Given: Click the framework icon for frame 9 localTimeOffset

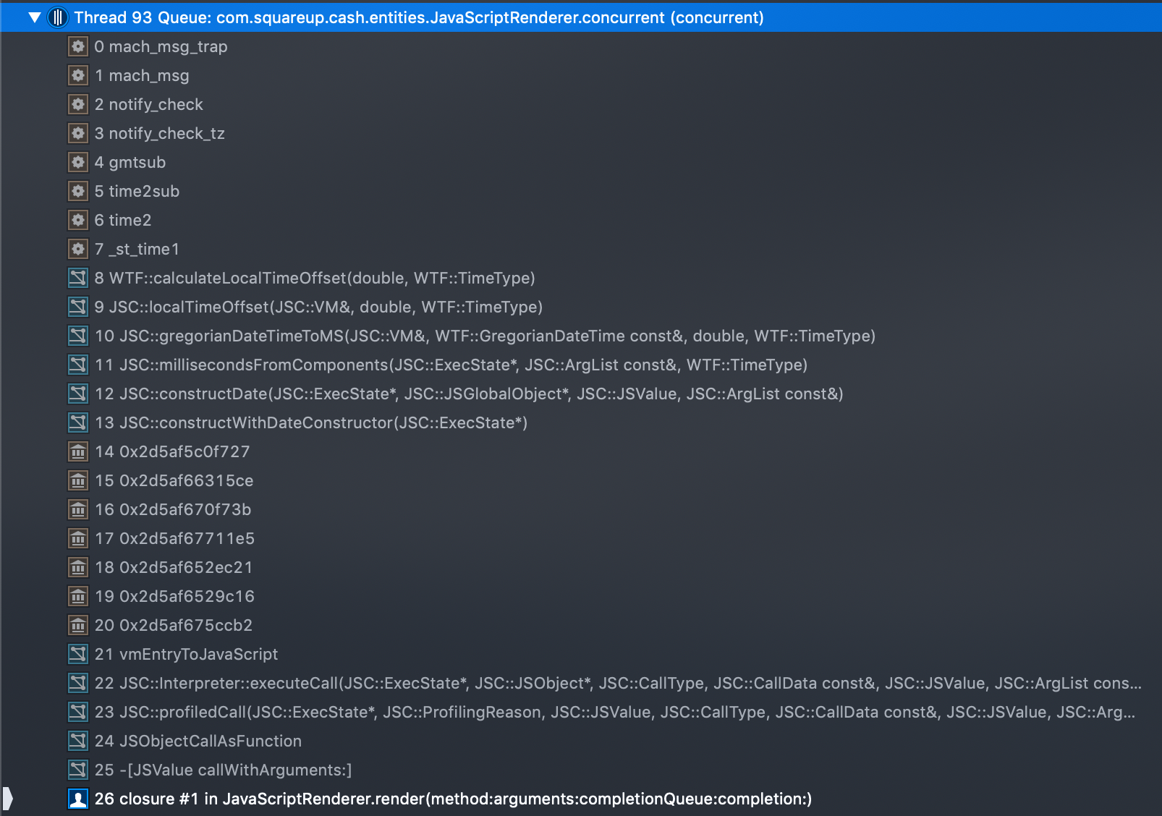Looking at the screenshot, I should pos(78,307).
